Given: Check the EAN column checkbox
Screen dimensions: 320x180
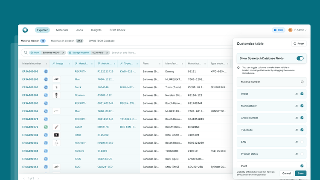Looking at the screenshot, I should (302, 142).
